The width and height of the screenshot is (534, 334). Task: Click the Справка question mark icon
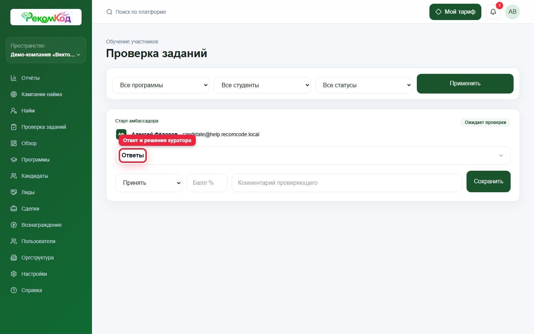click(x=14, y=290)
